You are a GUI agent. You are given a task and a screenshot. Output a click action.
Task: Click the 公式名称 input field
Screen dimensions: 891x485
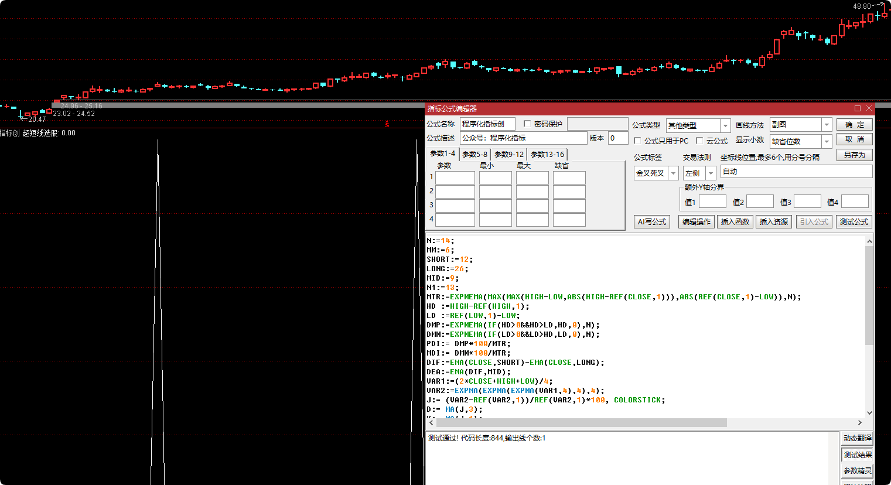487,124
